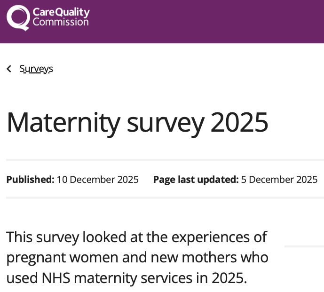Click the bold "Published:" label
The width and height of the screenshot is (324, 292).
pyautogui.click(x=30, y=180)
